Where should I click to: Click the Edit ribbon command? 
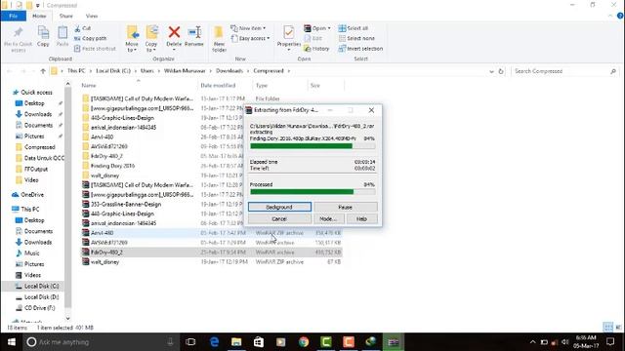click(x=313, y=38)
